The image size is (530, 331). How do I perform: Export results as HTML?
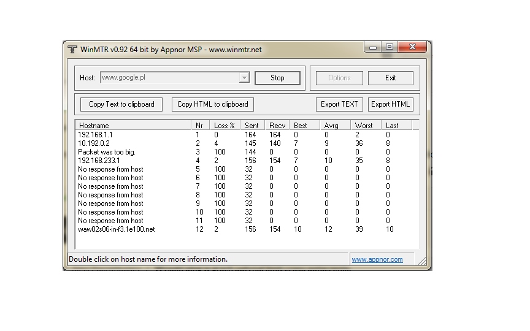tap(390, 104)
